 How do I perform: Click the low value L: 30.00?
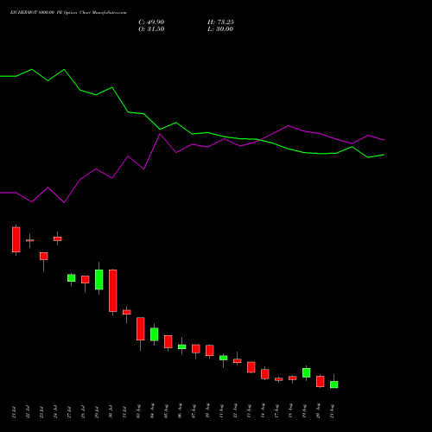(x=220, y=29)
